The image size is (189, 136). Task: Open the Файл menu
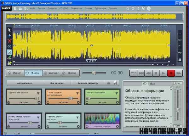click(32, 8)
